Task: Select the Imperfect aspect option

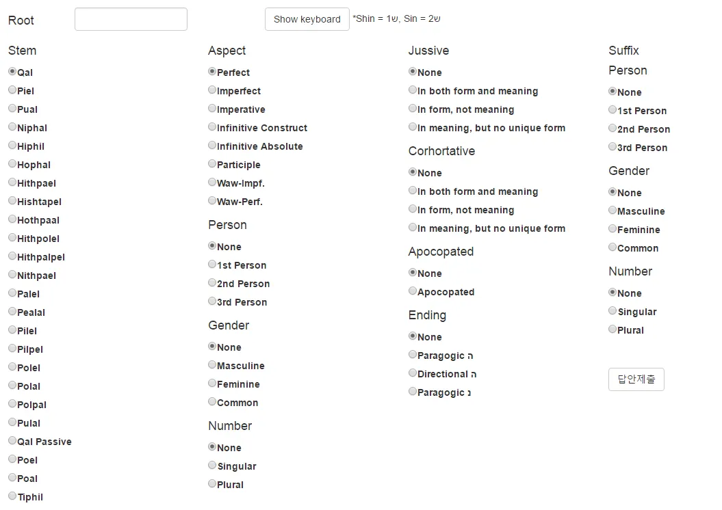Action: (x=212, y=90)
